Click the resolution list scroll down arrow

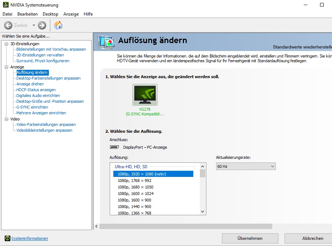[x=203, y=212]
